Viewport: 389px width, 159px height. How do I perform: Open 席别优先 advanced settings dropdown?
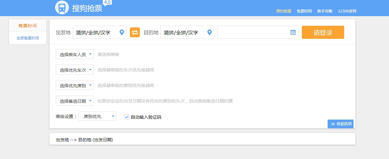(97, 116)
